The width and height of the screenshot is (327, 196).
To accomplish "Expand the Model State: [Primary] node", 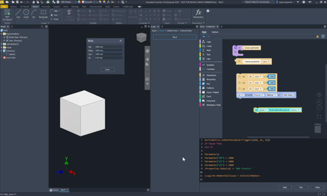I will click(4, 37).
